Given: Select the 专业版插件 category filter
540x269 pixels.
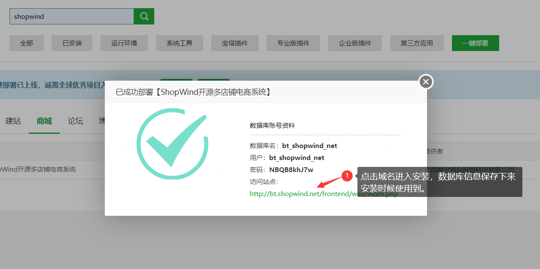Looking at the screenshot, I should tap(293, 43).
